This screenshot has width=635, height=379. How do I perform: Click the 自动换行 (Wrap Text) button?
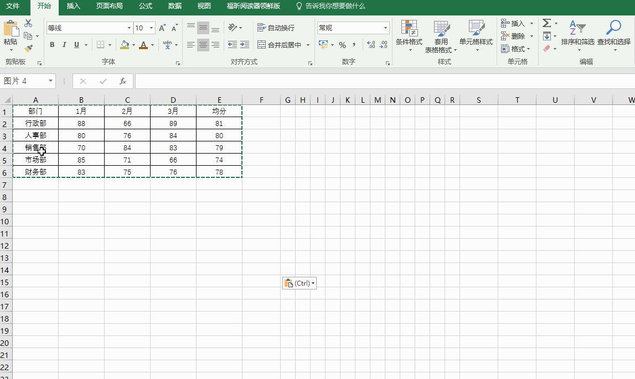click(276, 28)
